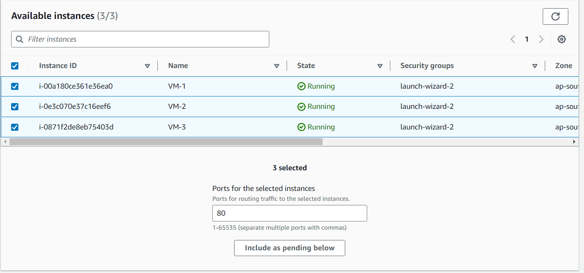Select page 1 in the pagination
Image resolution: width=584 pixels, height=273 pixels.
(x=527, y=39)
